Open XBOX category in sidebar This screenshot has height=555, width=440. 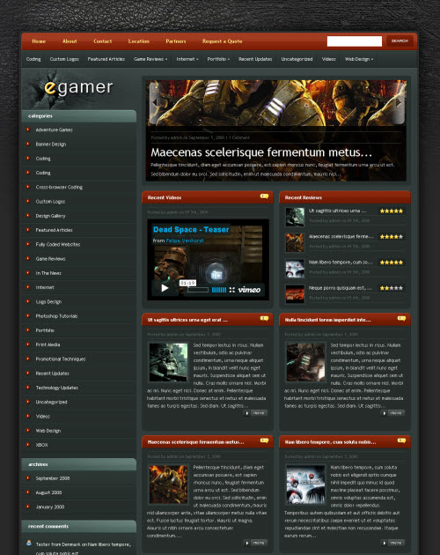(x=41, y=445)
